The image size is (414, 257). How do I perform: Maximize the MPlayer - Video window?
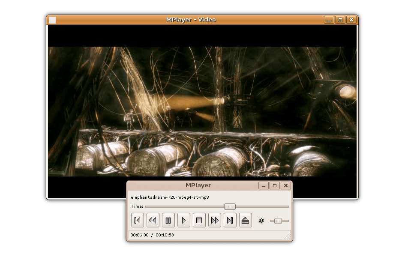[340, 20]
